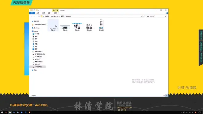
Task: Click the volume icon in system tray
Action: (x=187, y=112)
